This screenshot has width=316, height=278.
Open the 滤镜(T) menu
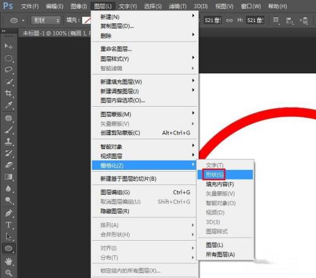pyautogui.click(x=178, y=6)
